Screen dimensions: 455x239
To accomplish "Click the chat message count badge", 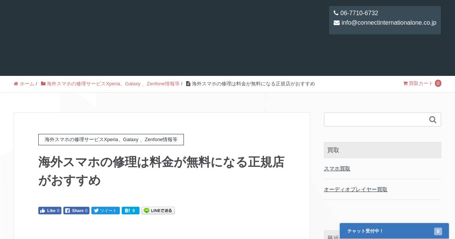I will pos(438,231).
